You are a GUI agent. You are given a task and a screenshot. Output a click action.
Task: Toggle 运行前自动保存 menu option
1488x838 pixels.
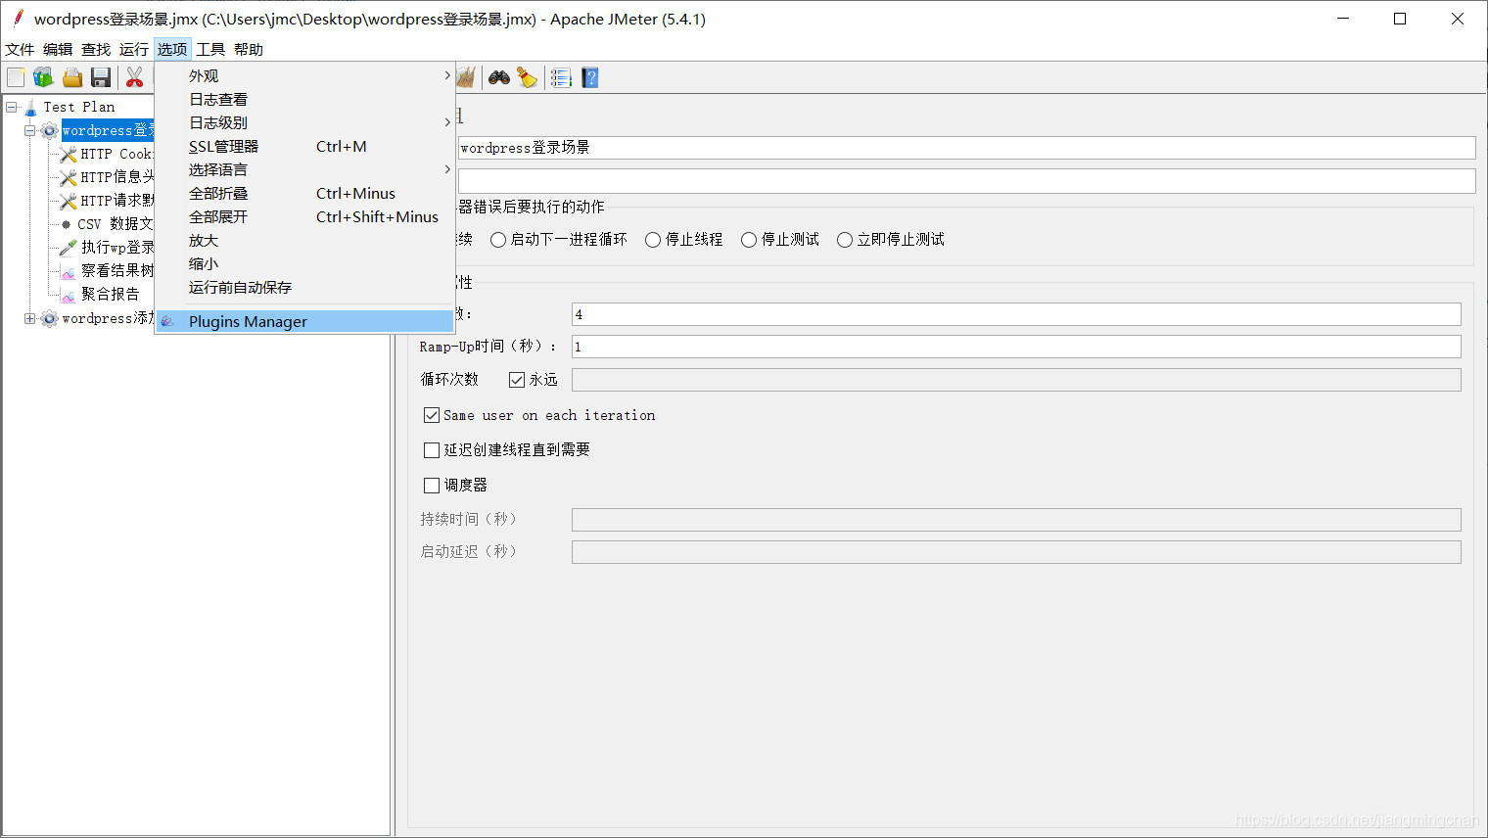coord(304,287)
